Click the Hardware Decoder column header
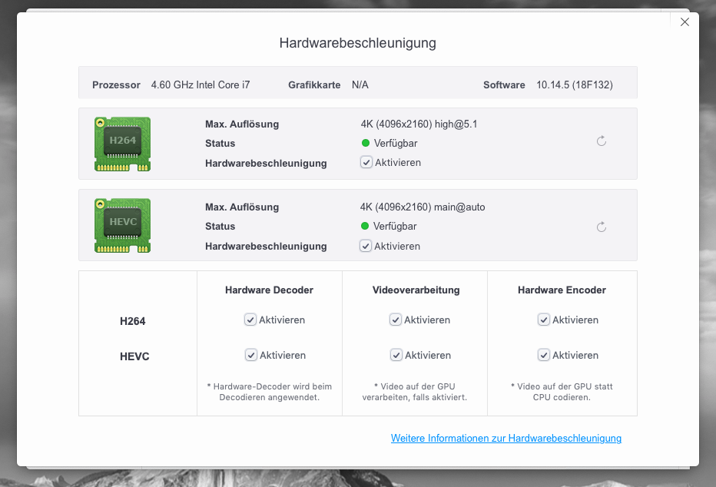The height and width of the screenshot is (487, 716). pos(269,290)
